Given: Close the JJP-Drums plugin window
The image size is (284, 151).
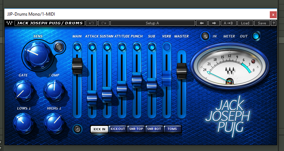Looking at the screenshot, I should tap(273, 15).
